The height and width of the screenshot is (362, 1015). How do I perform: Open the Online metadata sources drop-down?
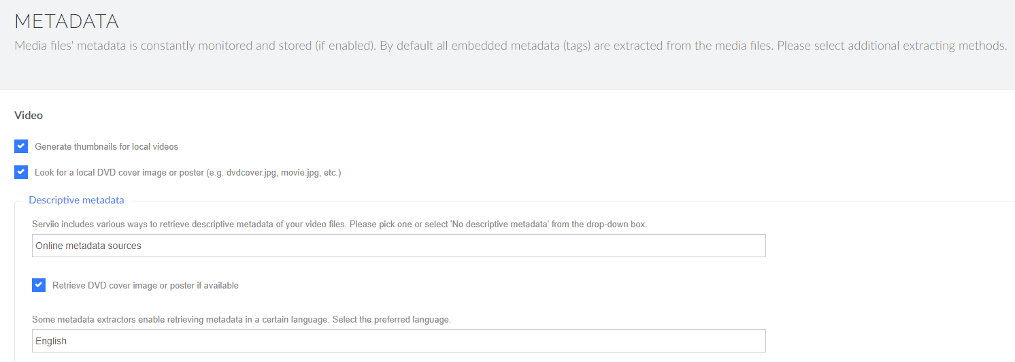399,246
